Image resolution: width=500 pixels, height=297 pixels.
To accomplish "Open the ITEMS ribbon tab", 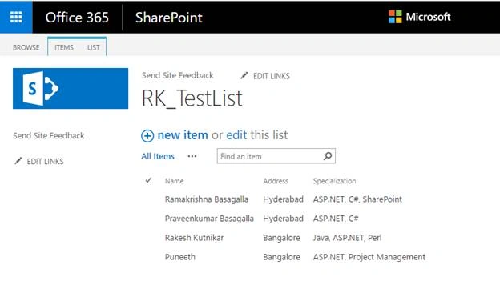I will tap(64, 47).
